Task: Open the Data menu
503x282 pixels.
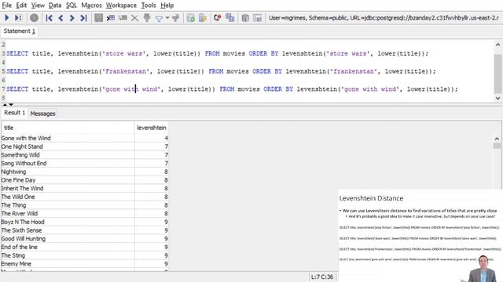Action: pyautogui.click(x=55, y=5)
